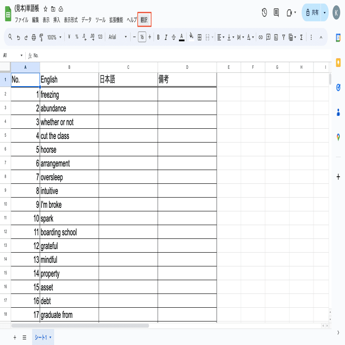Redo the last action
Screen dimensions: 345x345
pyautogui.click(x=26, y=37)
